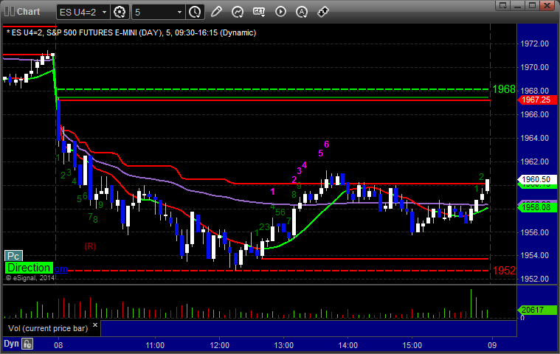Click the linking arrows icon
This screenshot has height=354, width=560.
(323, 12)
